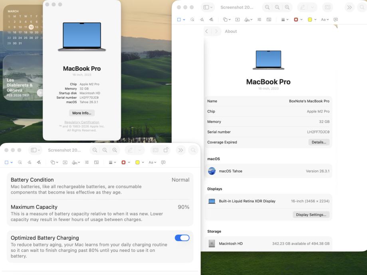Image resolution: width=367 pixels, height=275 pixels.
Task: Toggle markup pen button in lower Preview window
Action: pyautogui.click(x=130, y=150)
